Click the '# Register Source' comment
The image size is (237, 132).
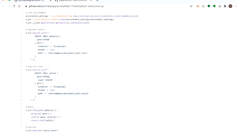click(35, 30)
